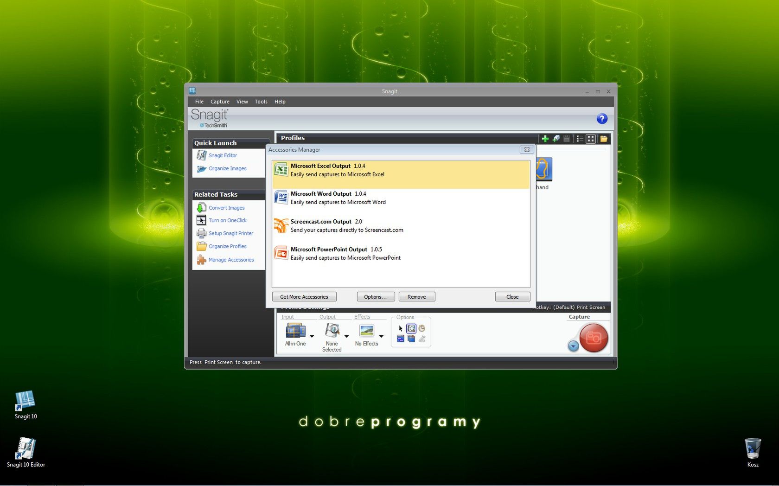The width and height of the screenshot is (779, 486).
Task: Expand the Input All-in-One dropdown arrow
Action: pyautogui.click(x=312, y=336)
